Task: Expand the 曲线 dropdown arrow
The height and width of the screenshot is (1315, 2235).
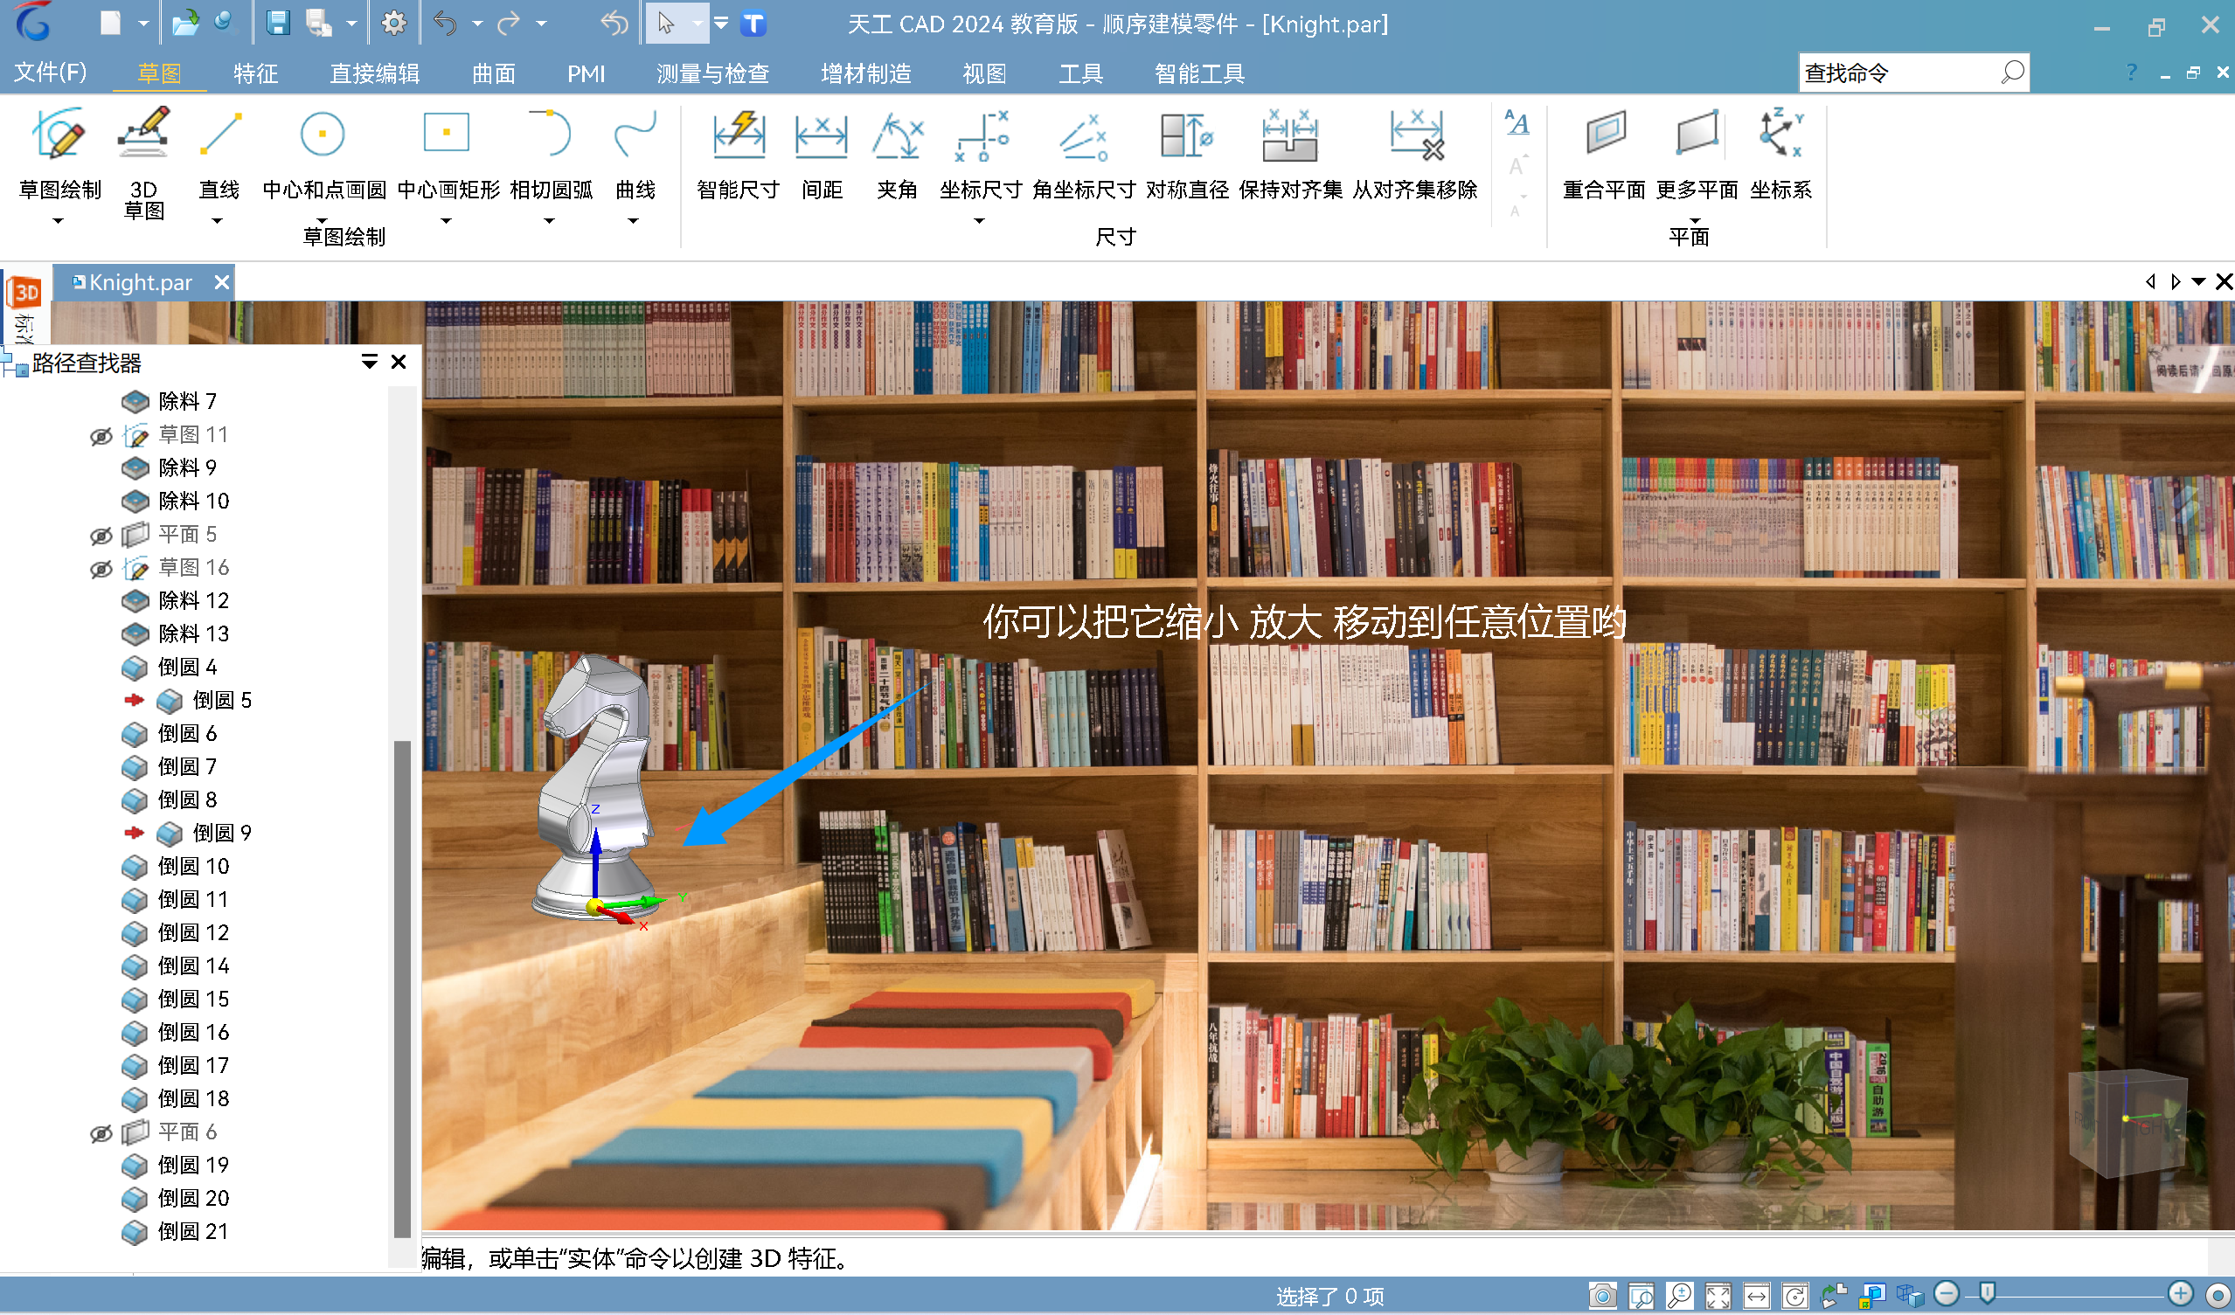Action: point(633,221)
